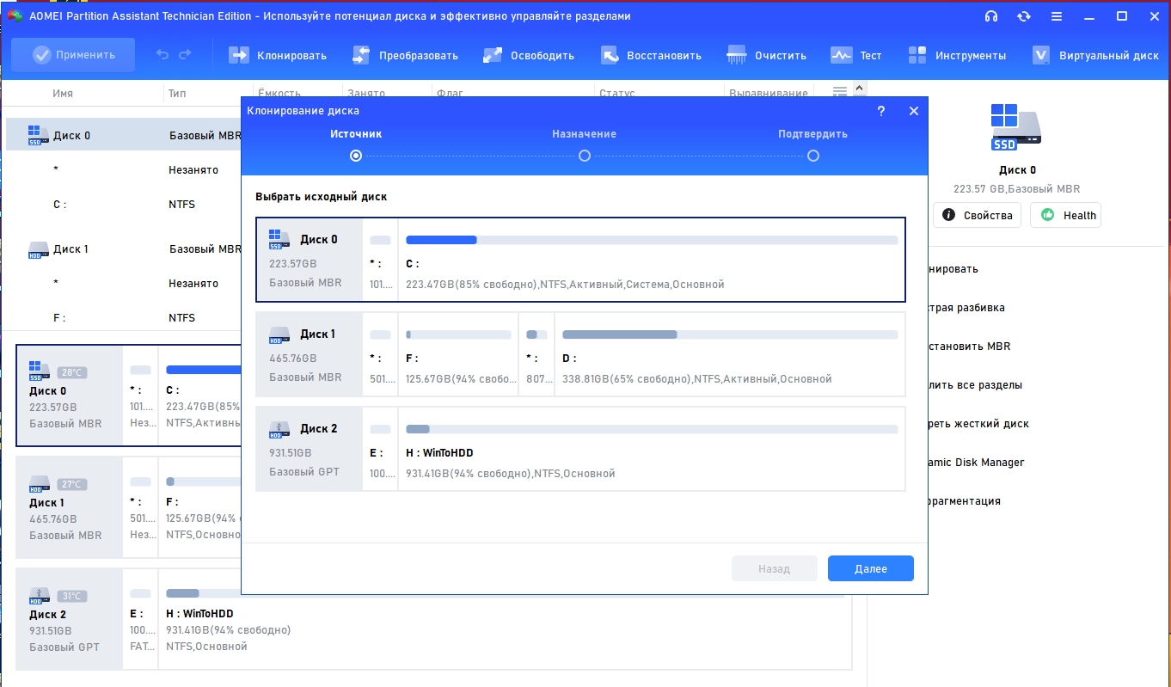1171x687 pixels.
Task: Click Dynamic Disk Manager in the right panel
Action: pyautogui.click(x=976, y=463)
